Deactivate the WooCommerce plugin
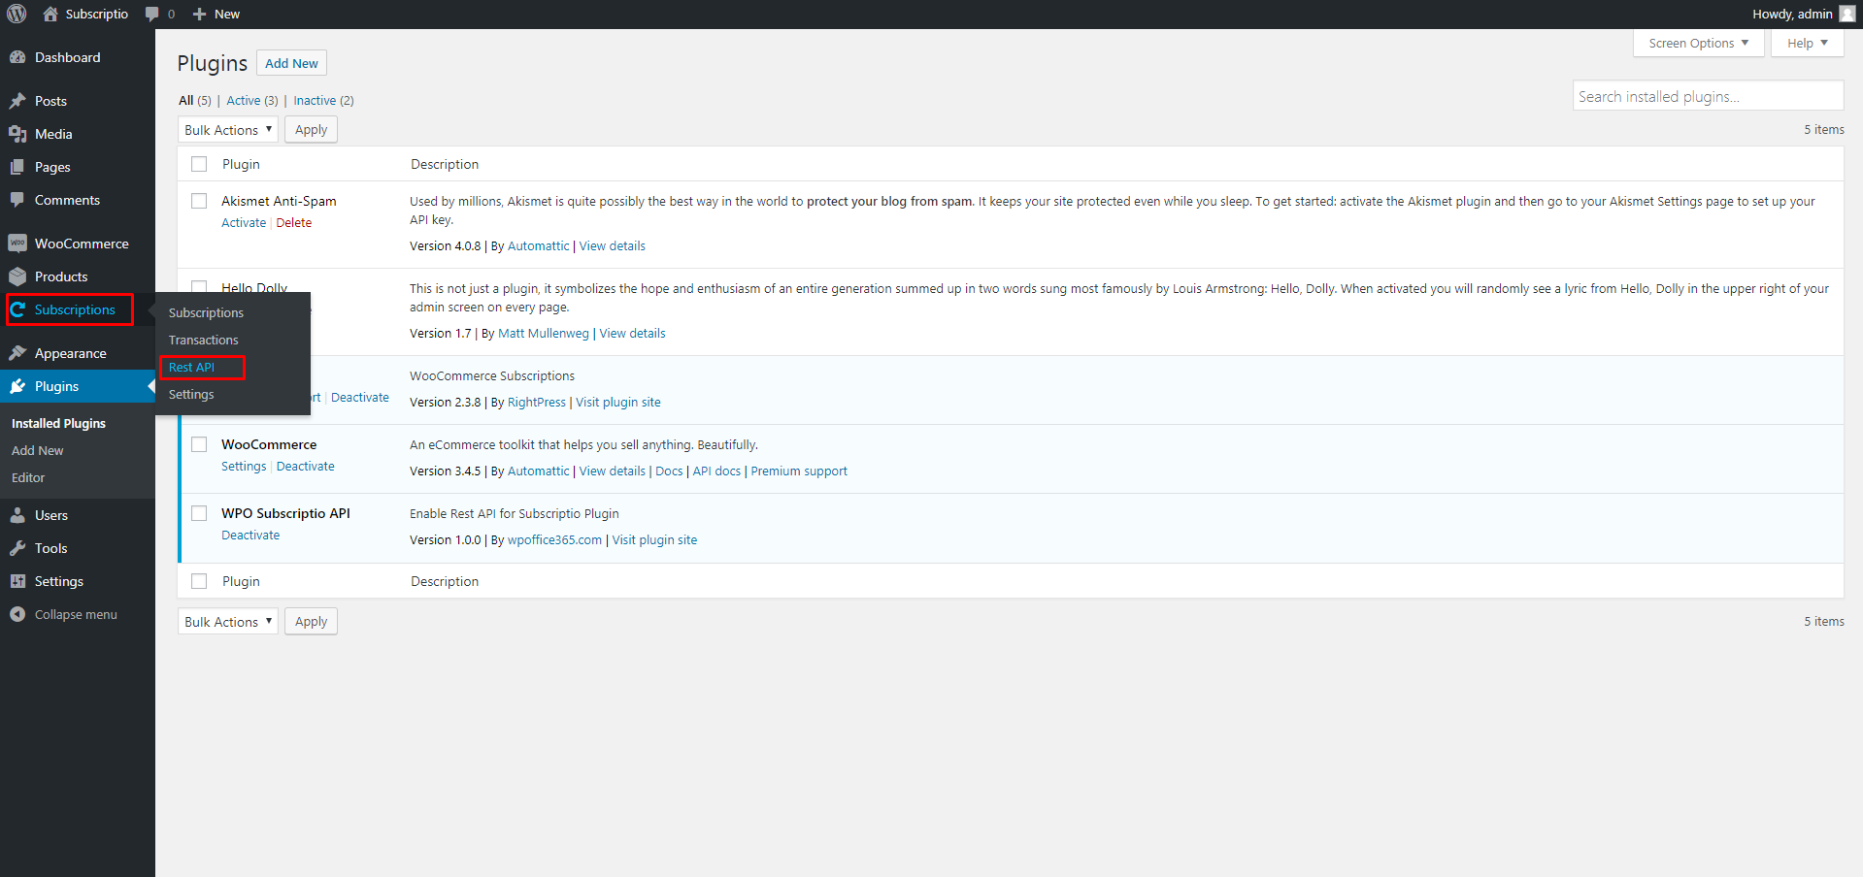The height and width of the screenshot is (877, 1863). (x=305, y=467)
